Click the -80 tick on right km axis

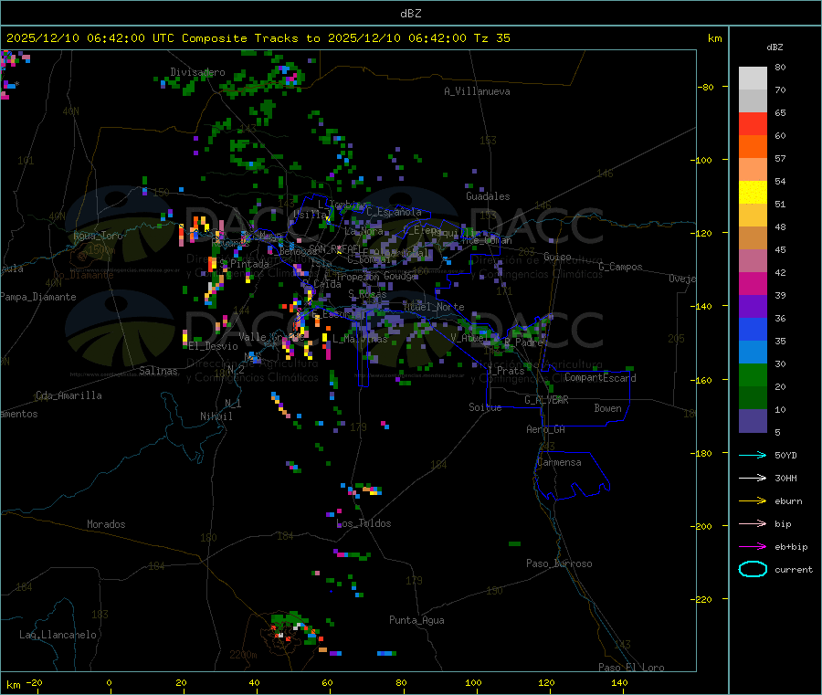[x=706, y=87]
